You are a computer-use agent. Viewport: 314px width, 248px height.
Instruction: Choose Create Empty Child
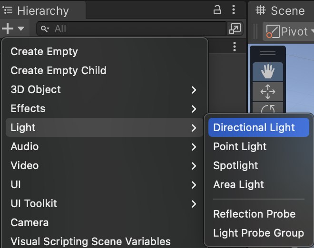(x=59, y=70)
